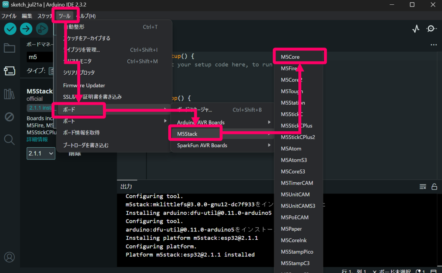Select M5StickCPlus2 board

click(x=299, y=137)
